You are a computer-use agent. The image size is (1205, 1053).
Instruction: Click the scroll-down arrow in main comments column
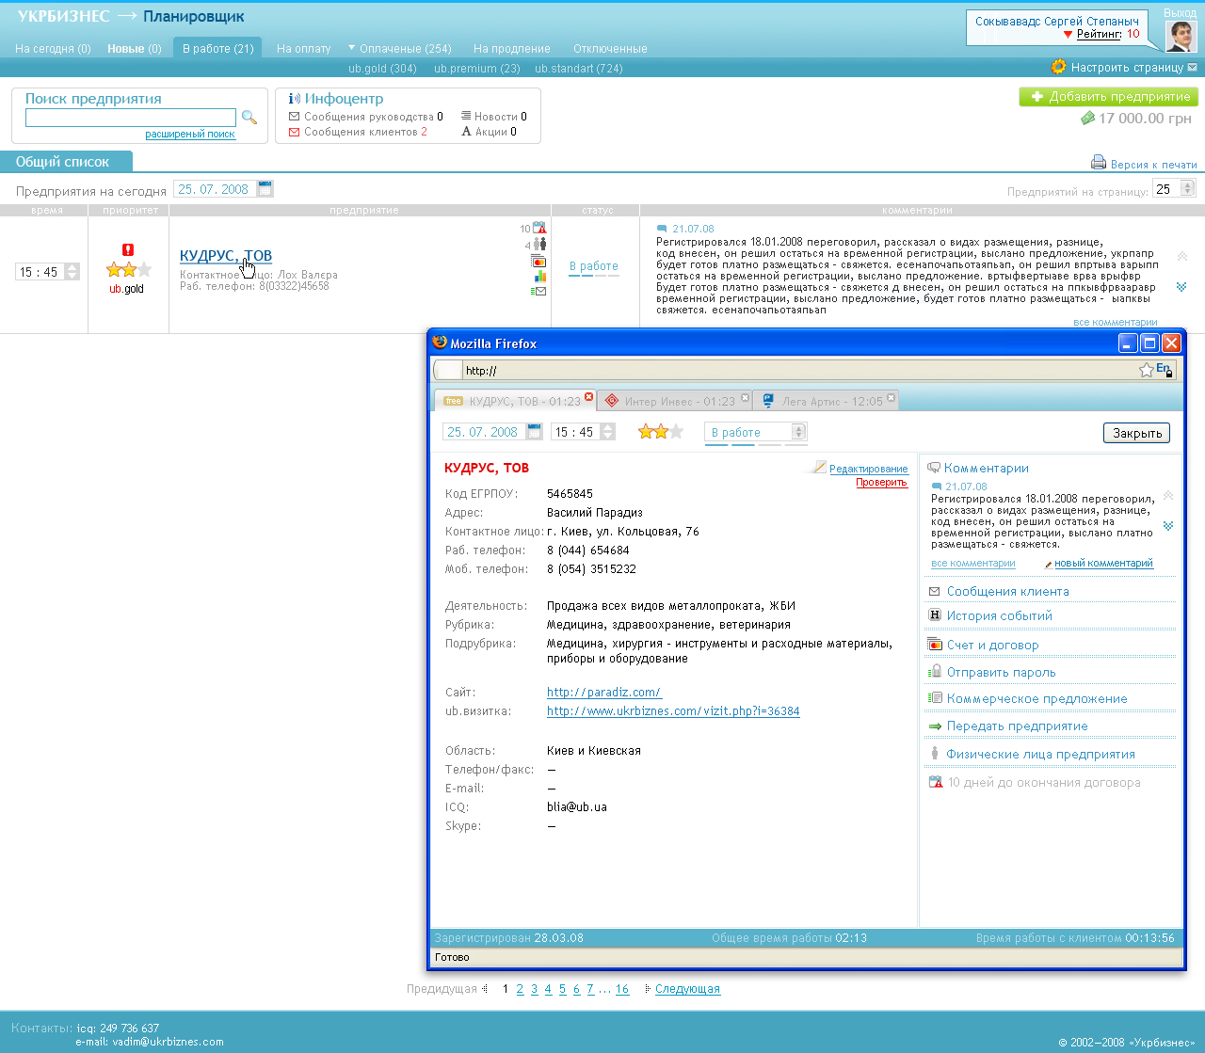[x=1181, y=287]
